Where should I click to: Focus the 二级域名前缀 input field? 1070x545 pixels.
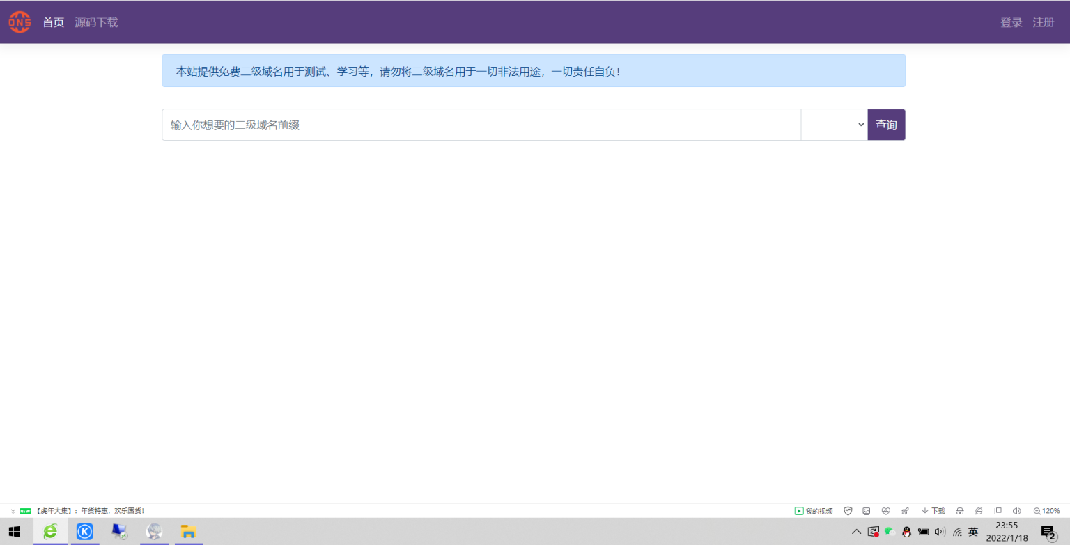coord(481,125)
